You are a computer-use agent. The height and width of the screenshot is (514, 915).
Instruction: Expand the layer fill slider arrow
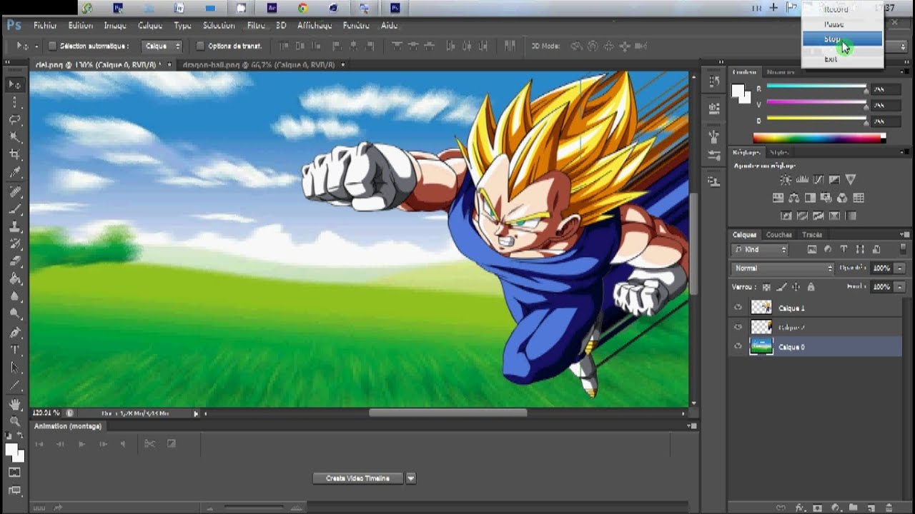click(x=899, y=287)
